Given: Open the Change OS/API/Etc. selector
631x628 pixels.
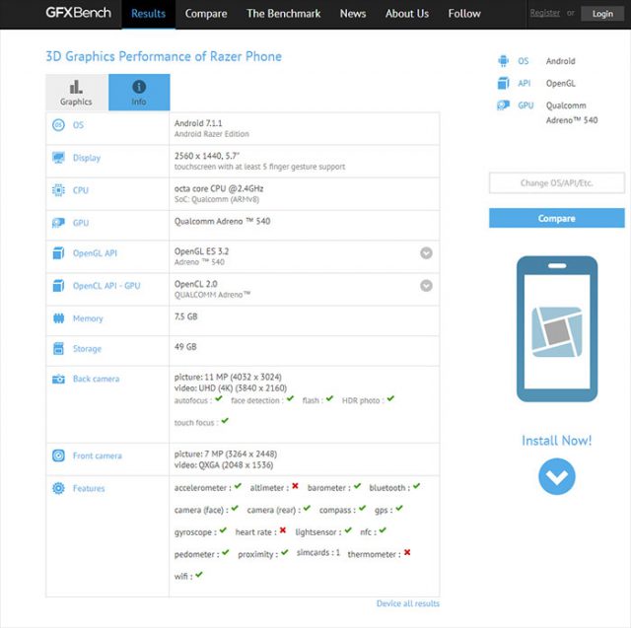Looking at the screenshot, I should (x=557, y=183).
